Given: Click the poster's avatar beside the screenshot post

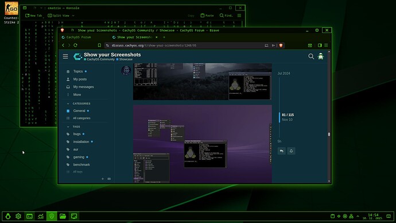Looking at the screenshot, I should click(x=126, y=71).
